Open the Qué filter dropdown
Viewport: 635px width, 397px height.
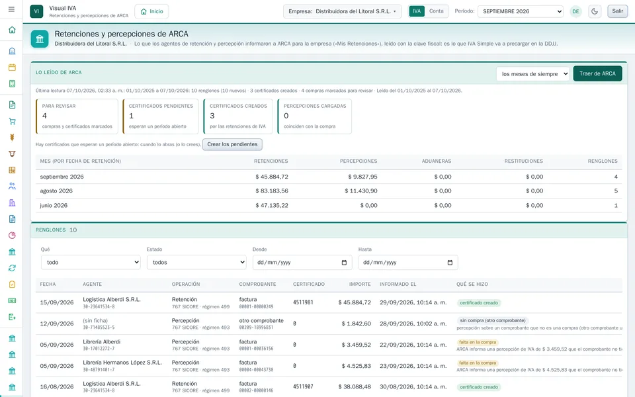click(x=91, y=262)
